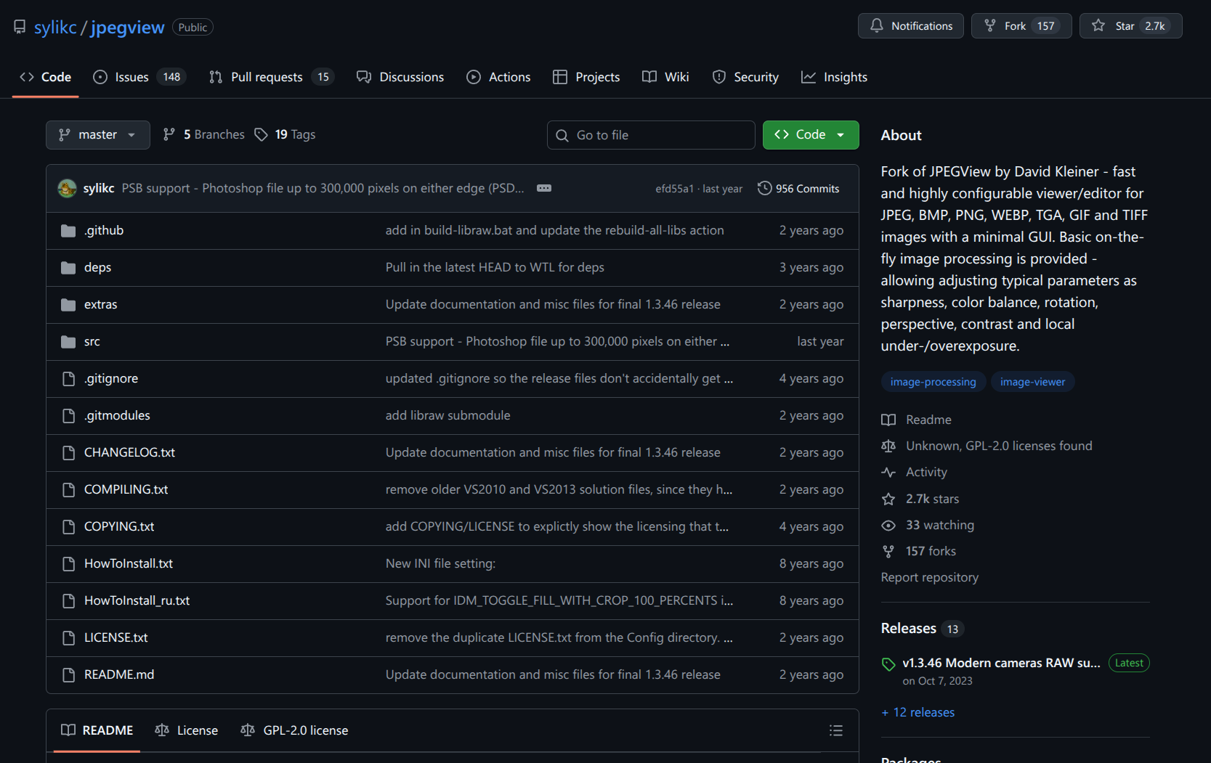
Task: Star the jpegview repository
Action: coord(1130,25)
